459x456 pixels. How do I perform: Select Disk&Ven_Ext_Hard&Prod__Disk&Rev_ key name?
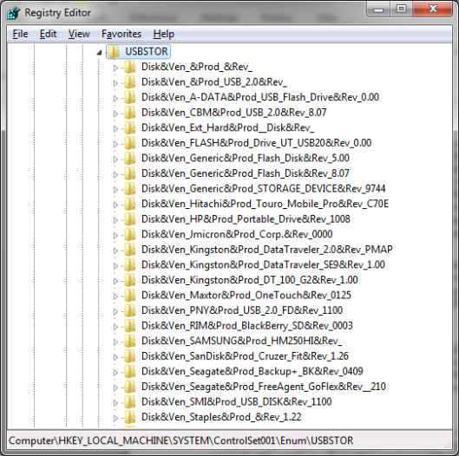227,127
